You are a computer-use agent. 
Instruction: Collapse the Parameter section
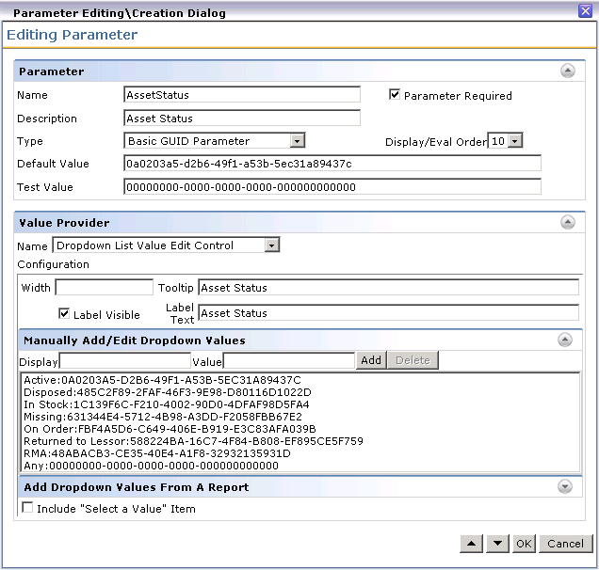[567, 71]
